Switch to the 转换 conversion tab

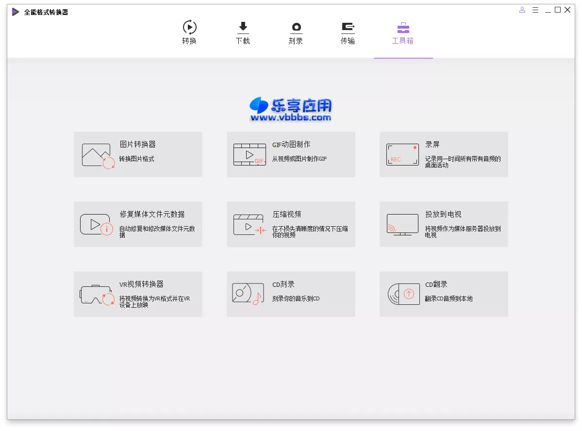(x=189, y=32)
